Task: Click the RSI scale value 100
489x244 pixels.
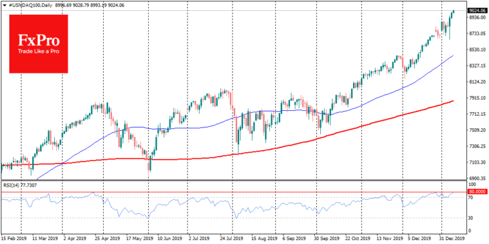Action: click(472, 185)
